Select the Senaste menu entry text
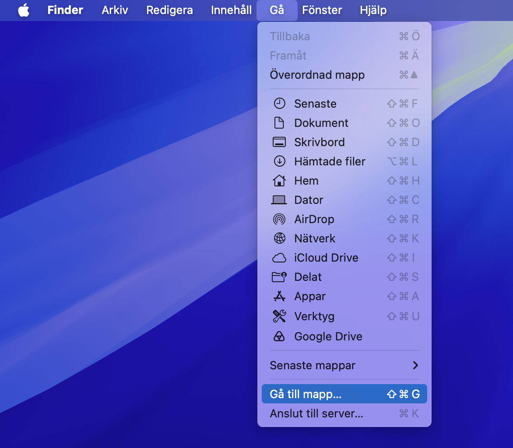 [x=316, y=104]
